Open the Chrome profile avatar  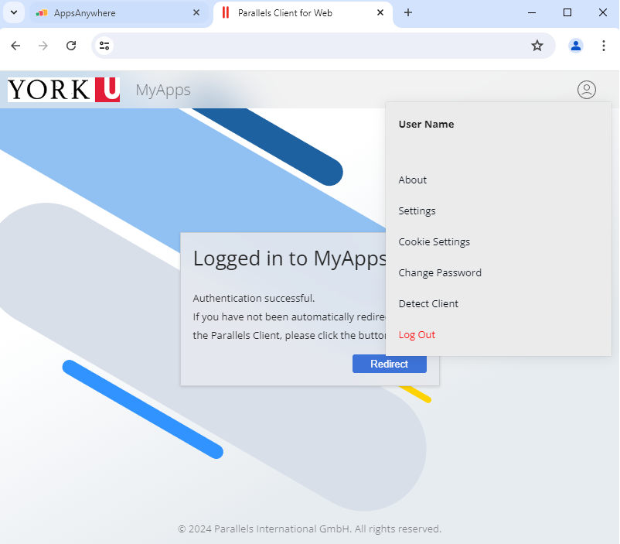point(576,46)
